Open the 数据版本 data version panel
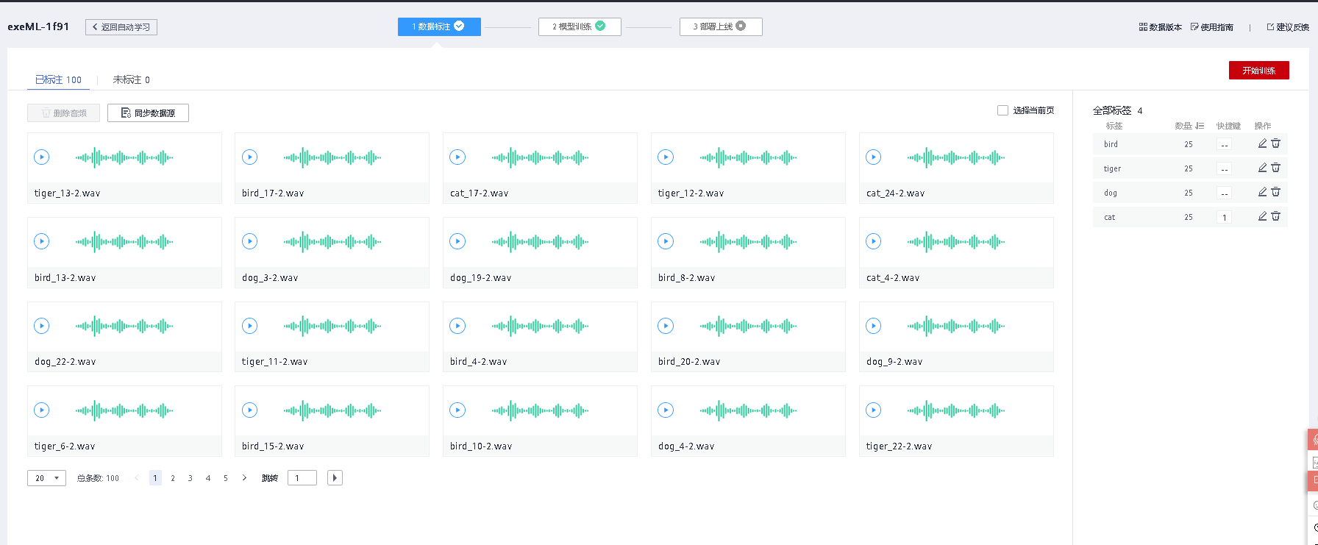Viewport: 1318px width, 545px height. coord(1160,27)
